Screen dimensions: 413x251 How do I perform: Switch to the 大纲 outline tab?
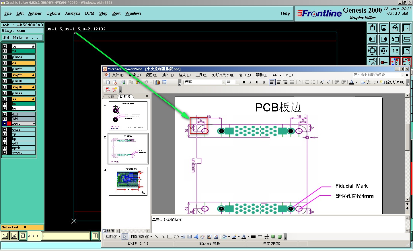pyautogui.click(x=110, y=97)
